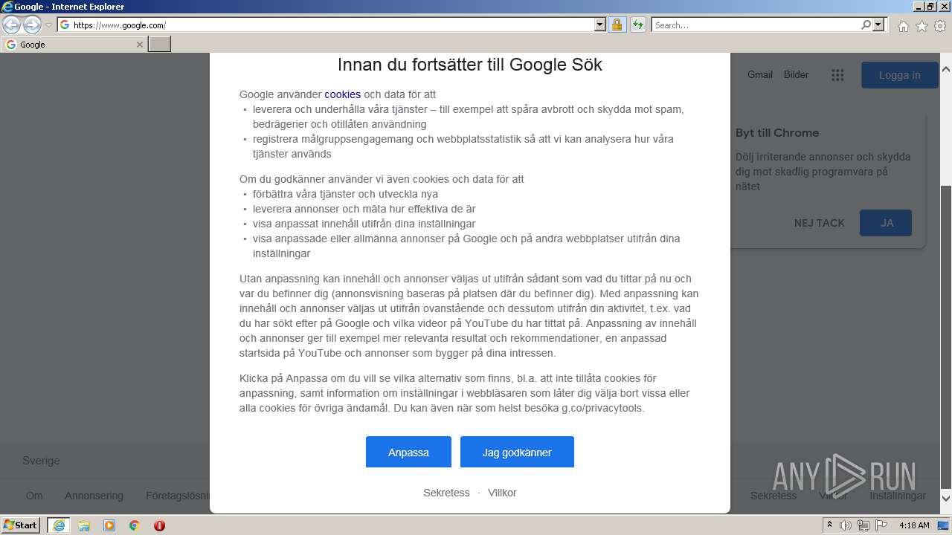Open a new tab button
The width and height of the screenshot is (952, 535).
(160, 45)
